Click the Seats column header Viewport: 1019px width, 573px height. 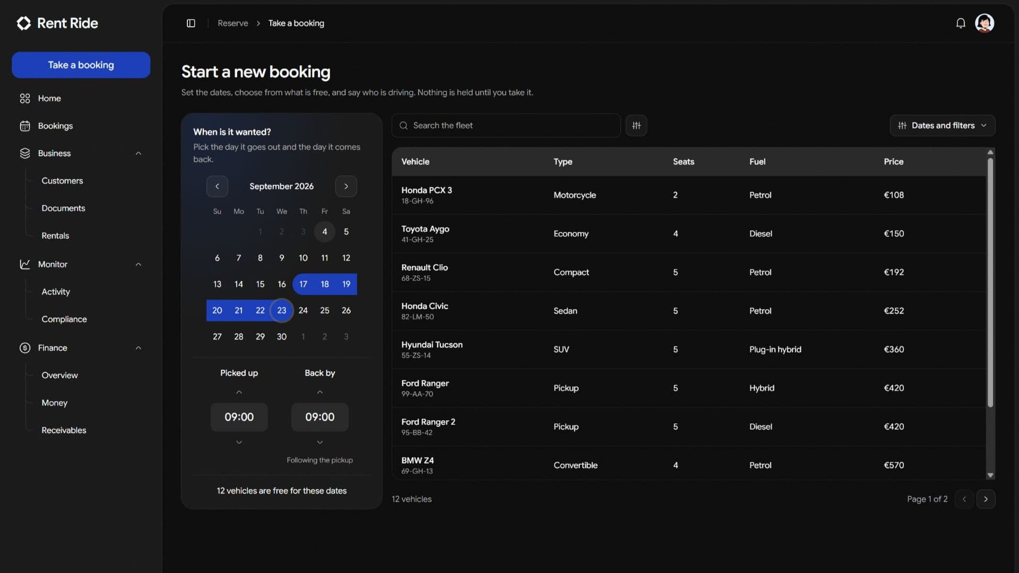pyautogui.click(x=683, y=162)
